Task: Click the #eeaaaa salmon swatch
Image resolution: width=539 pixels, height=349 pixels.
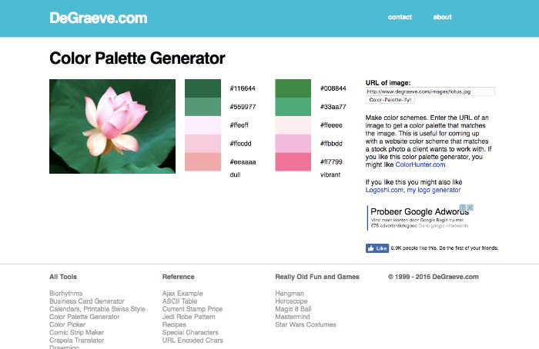Action: (x=203, y=162)
